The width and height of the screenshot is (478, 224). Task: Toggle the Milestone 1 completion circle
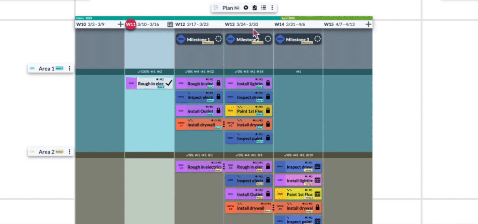click(218, 40)
